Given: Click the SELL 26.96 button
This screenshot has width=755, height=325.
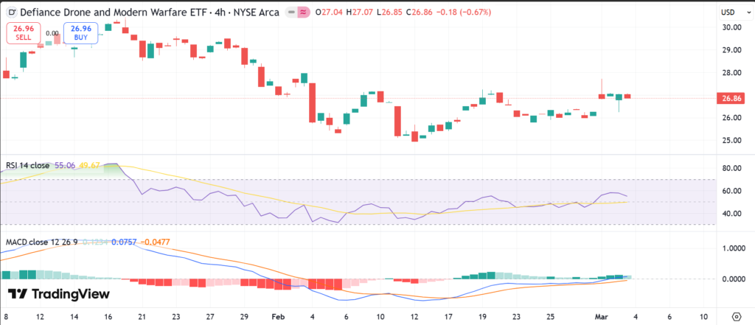Looking at the screenshot, I should pyautogui.click(x=23, y=33).
